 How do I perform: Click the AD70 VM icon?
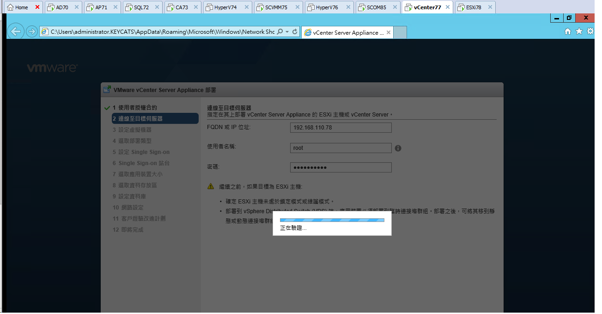point(51,7)
